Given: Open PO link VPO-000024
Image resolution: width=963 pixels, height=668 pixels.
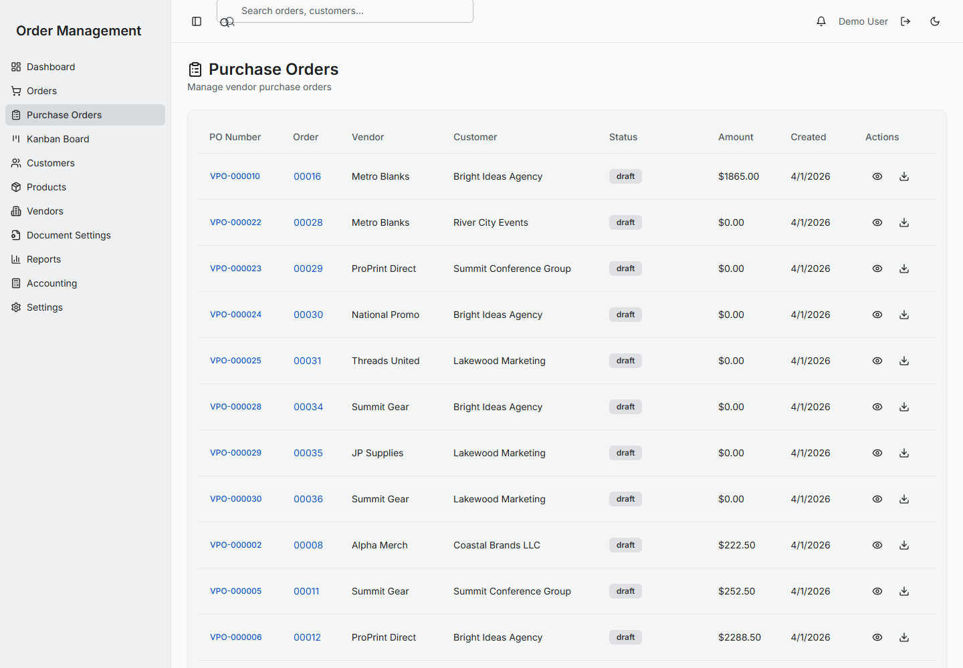Looking at the screenshot, I should pos(235,315).
